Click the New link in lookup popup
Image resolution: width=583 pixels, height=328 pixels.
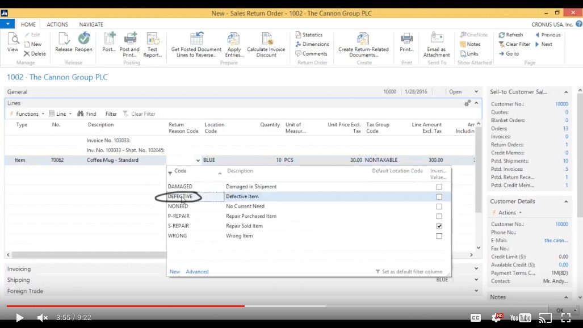pos(175,272)
